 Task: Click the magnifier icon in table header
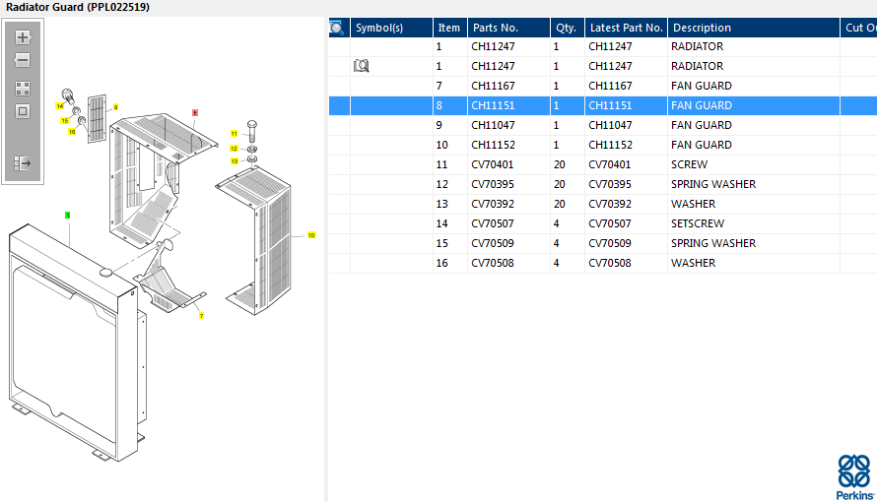tap(337, 28)
